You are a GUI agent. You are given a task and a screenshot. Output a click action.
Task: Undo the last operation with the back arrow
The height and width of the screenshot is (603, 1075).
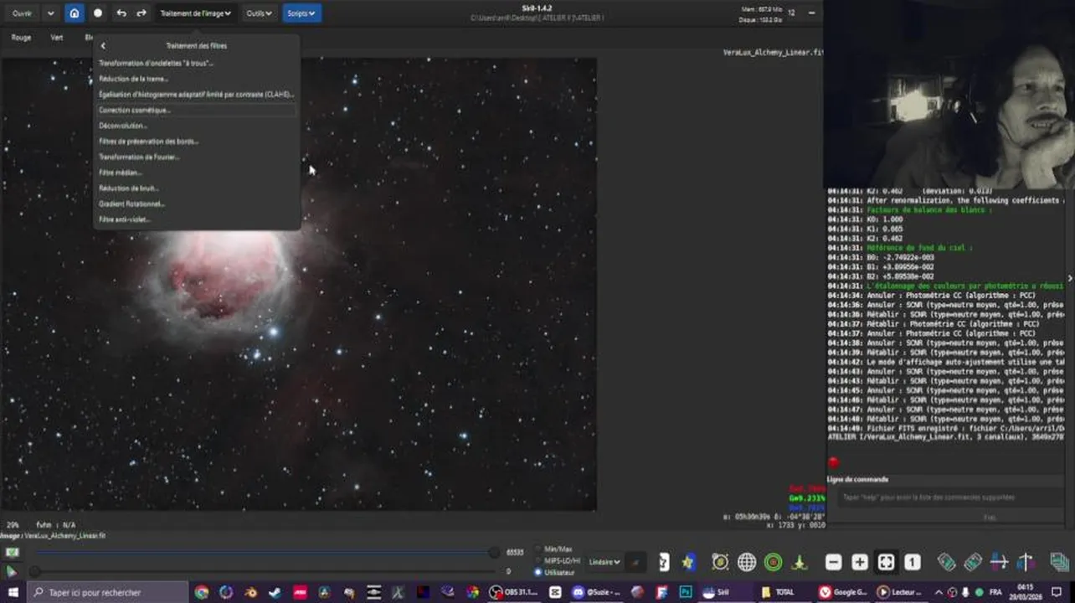click(x=121, y=13)
